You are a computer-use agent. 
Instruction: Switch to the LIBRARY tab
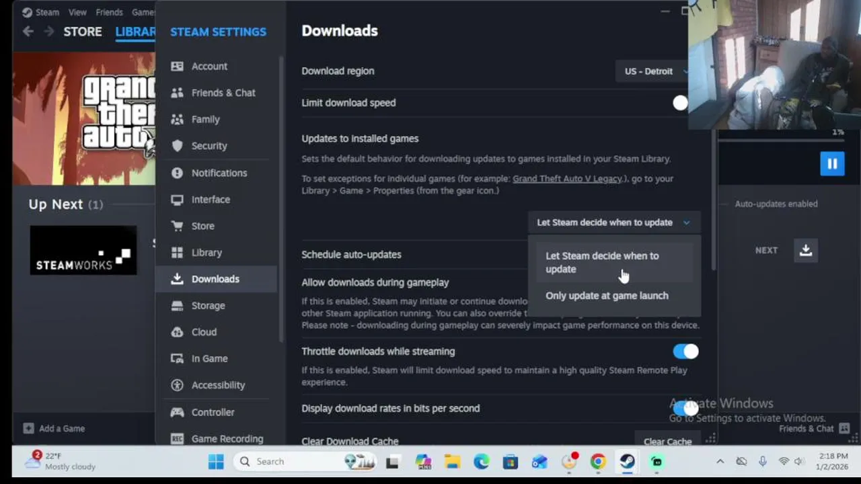[135, 32]
